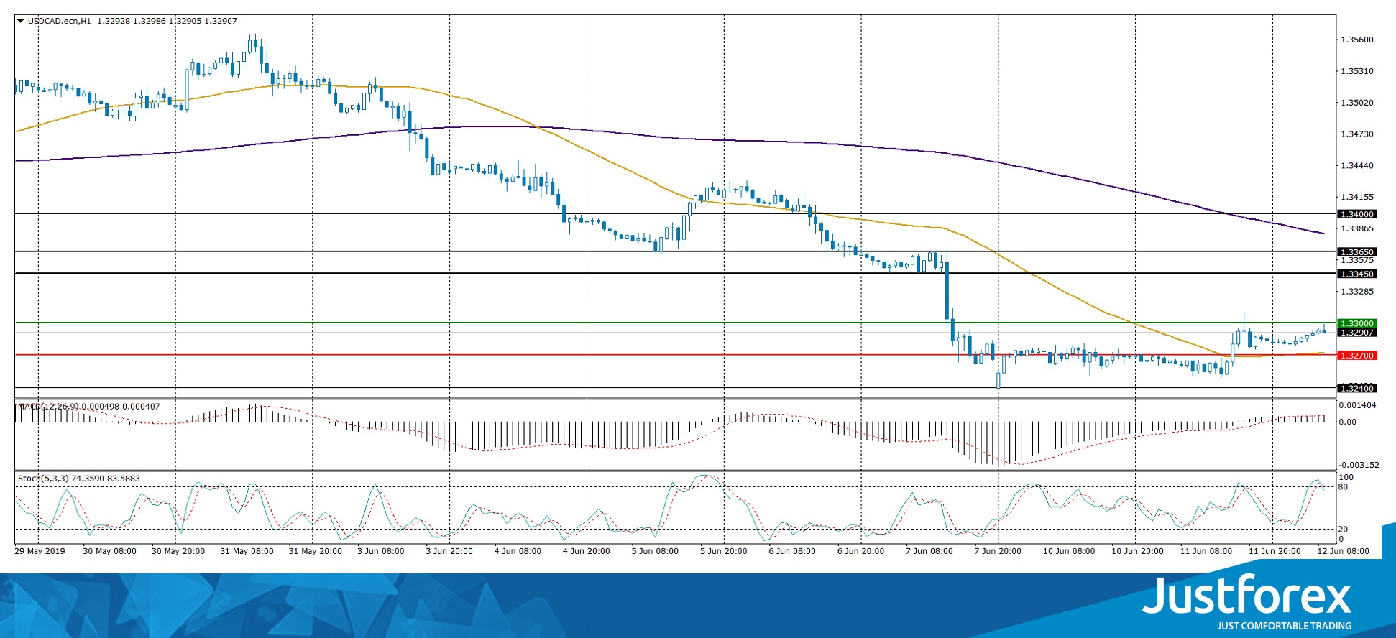Click the 10 Jun 20:00 time label

(1138, 552)
